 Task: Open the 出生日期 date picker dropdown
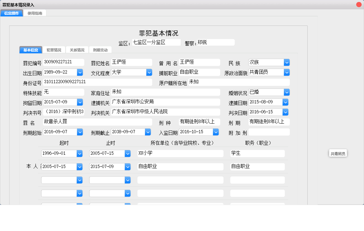coord(80,72)
